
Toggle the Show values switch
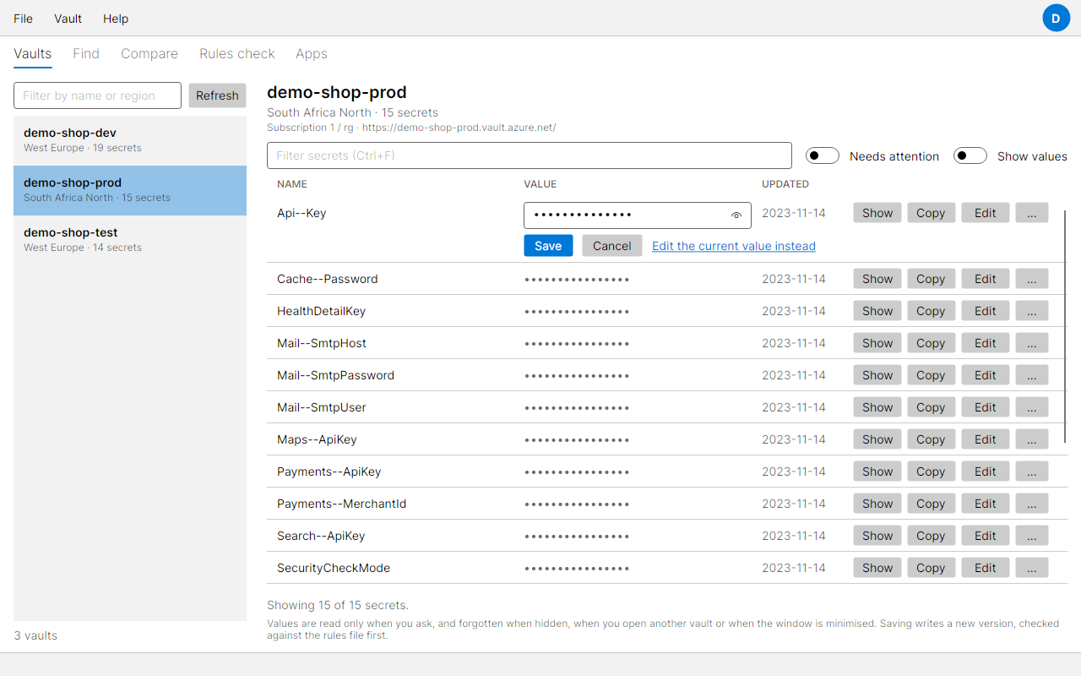(970, 155)
